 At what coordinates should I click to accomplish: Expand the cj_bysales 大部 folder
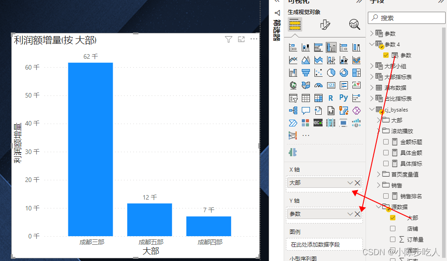(378, 120)
